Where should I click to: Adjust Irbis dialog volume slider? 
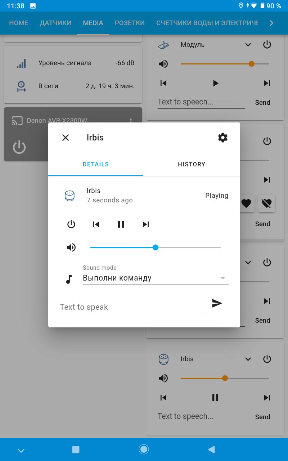[x=156, y=247]
